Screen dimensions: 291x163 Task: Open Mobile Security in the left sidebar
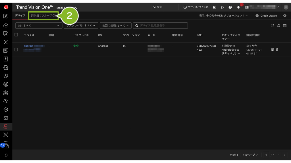[x=6, y=126]
